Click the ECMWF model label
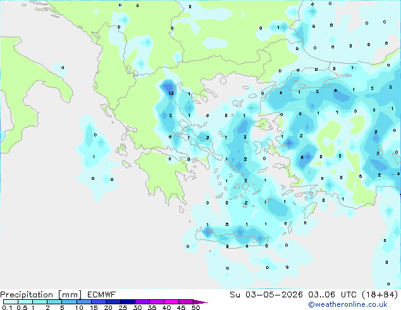Image resolution: width=401 pixels, height=310 pixels. pos(102,295)
